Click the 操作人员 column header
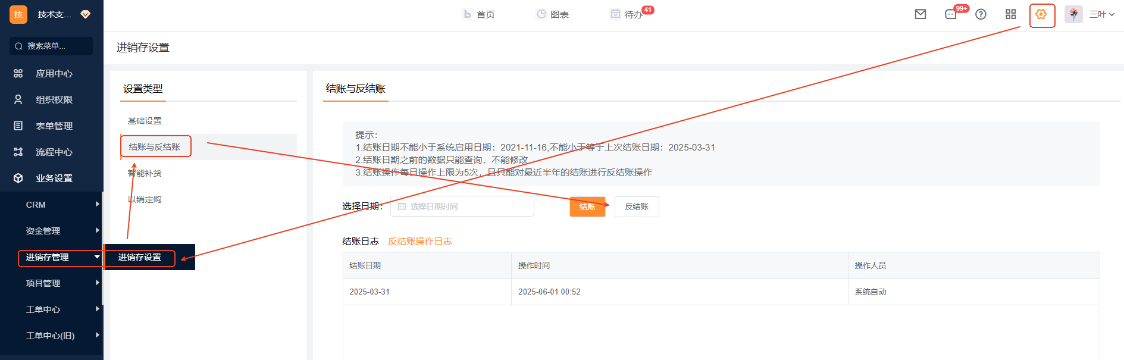The height and width of the screenshot is (360, 1124). (974, 265)
